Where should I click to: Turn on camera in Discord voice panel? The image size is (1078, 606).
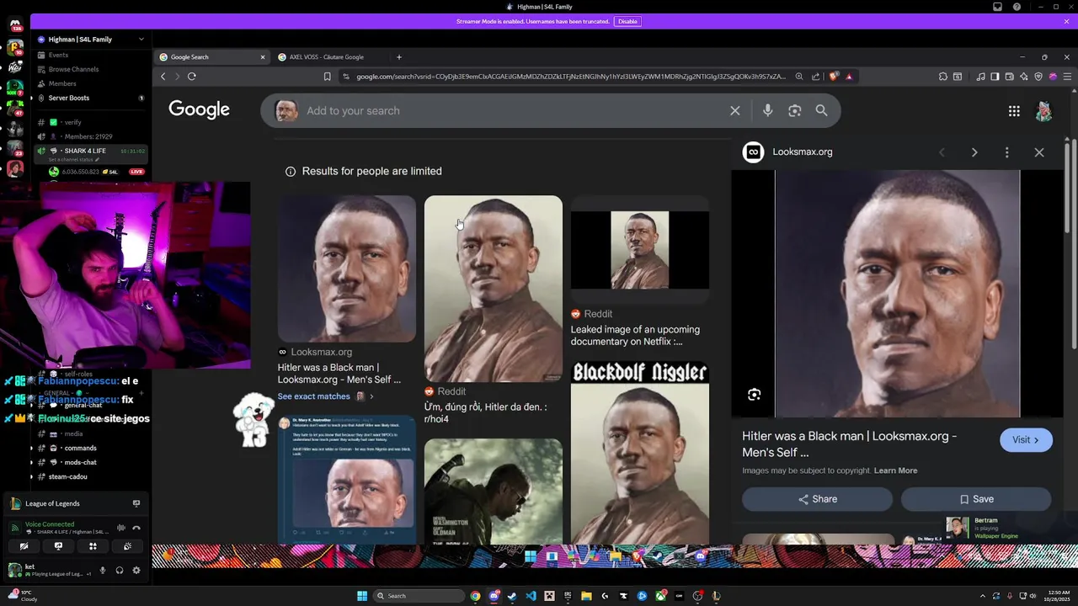point(24,546)
